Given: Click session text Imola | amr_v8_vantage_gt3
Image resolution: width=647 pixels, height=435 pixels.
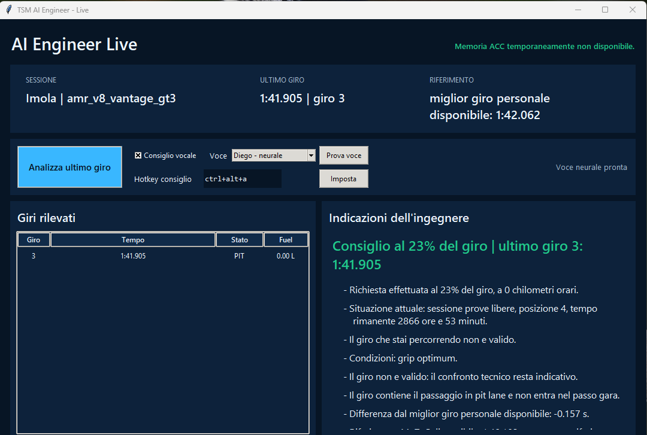Looking at the screenshot, I should (x=101, y=99).
